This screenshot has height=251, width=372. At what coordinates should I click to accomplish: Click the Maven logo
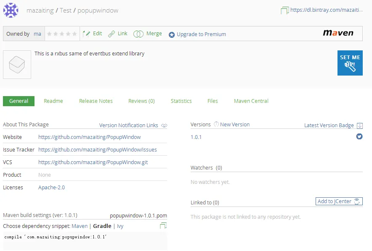[338, 33]
